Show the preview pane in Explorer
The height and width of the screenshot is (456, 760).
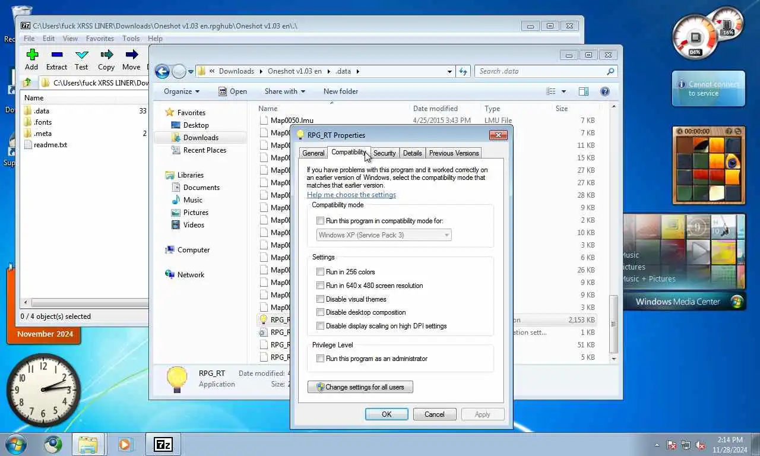click(x=584, y=91)
